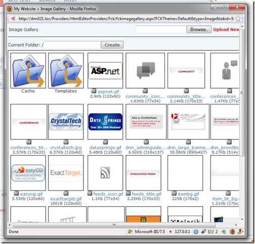
Task: Click the stamp icon at the status bar's right end
Action: click(x=240, y=231)
